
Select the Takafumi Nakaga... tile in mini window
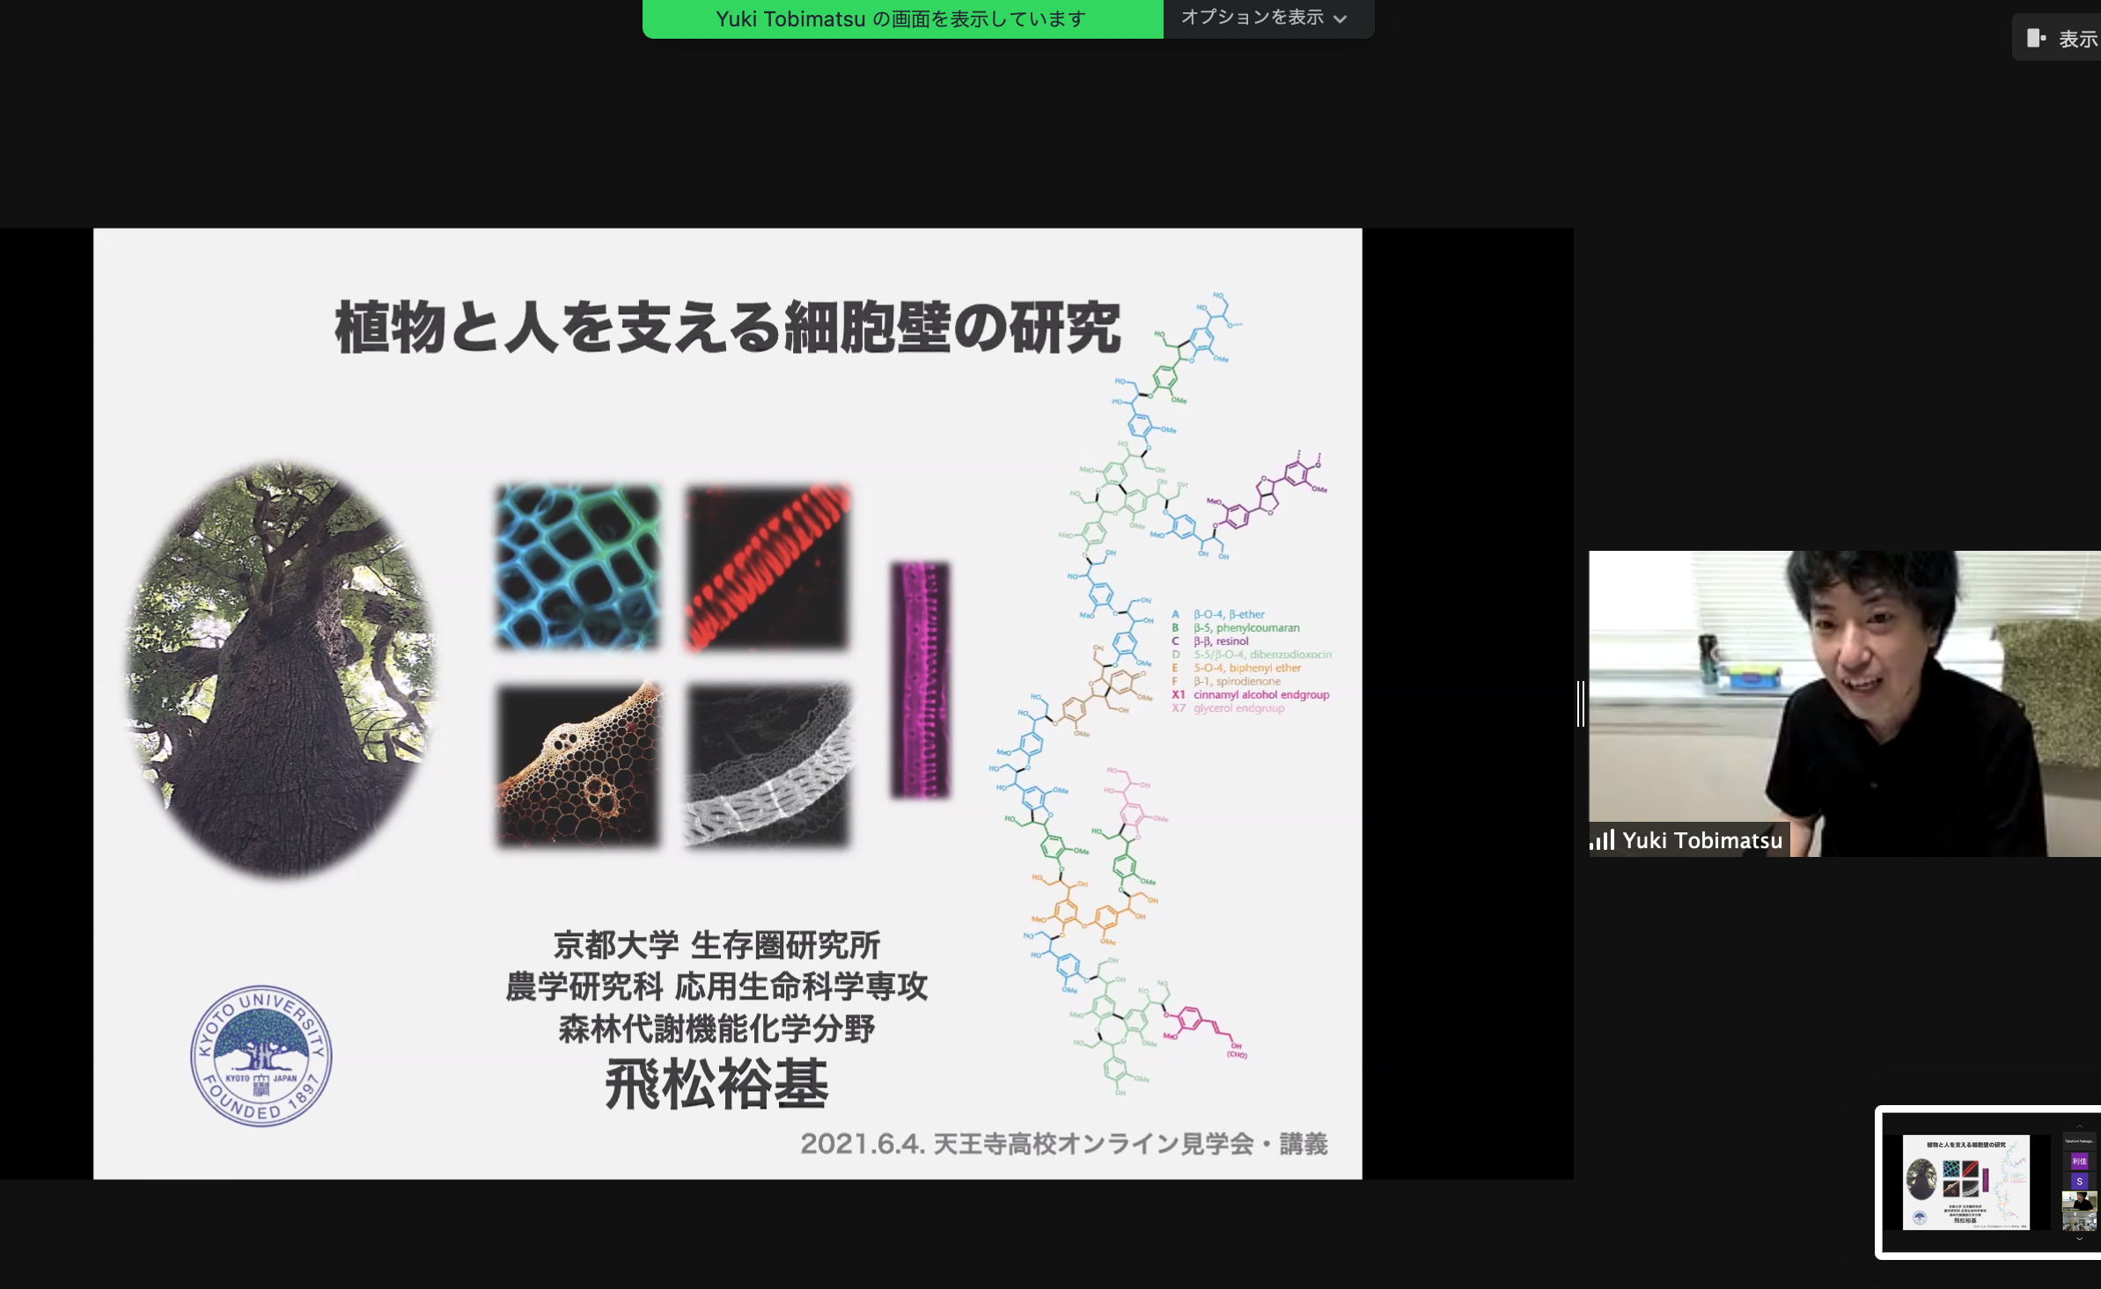2080,1141
